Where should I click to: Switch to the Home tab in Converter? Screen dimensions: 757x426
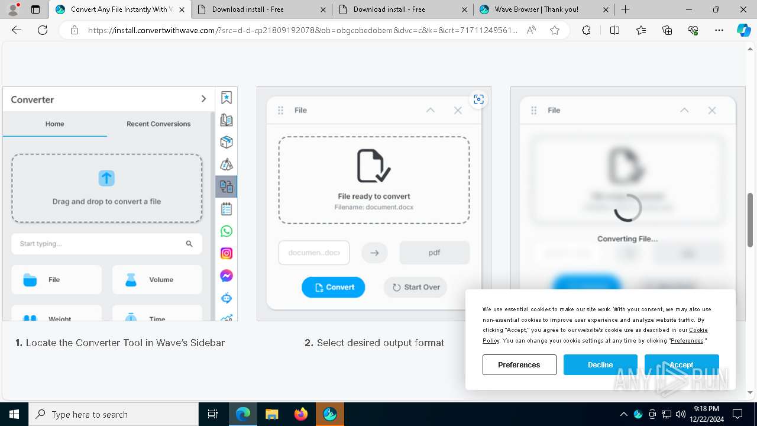coord(55,124)
